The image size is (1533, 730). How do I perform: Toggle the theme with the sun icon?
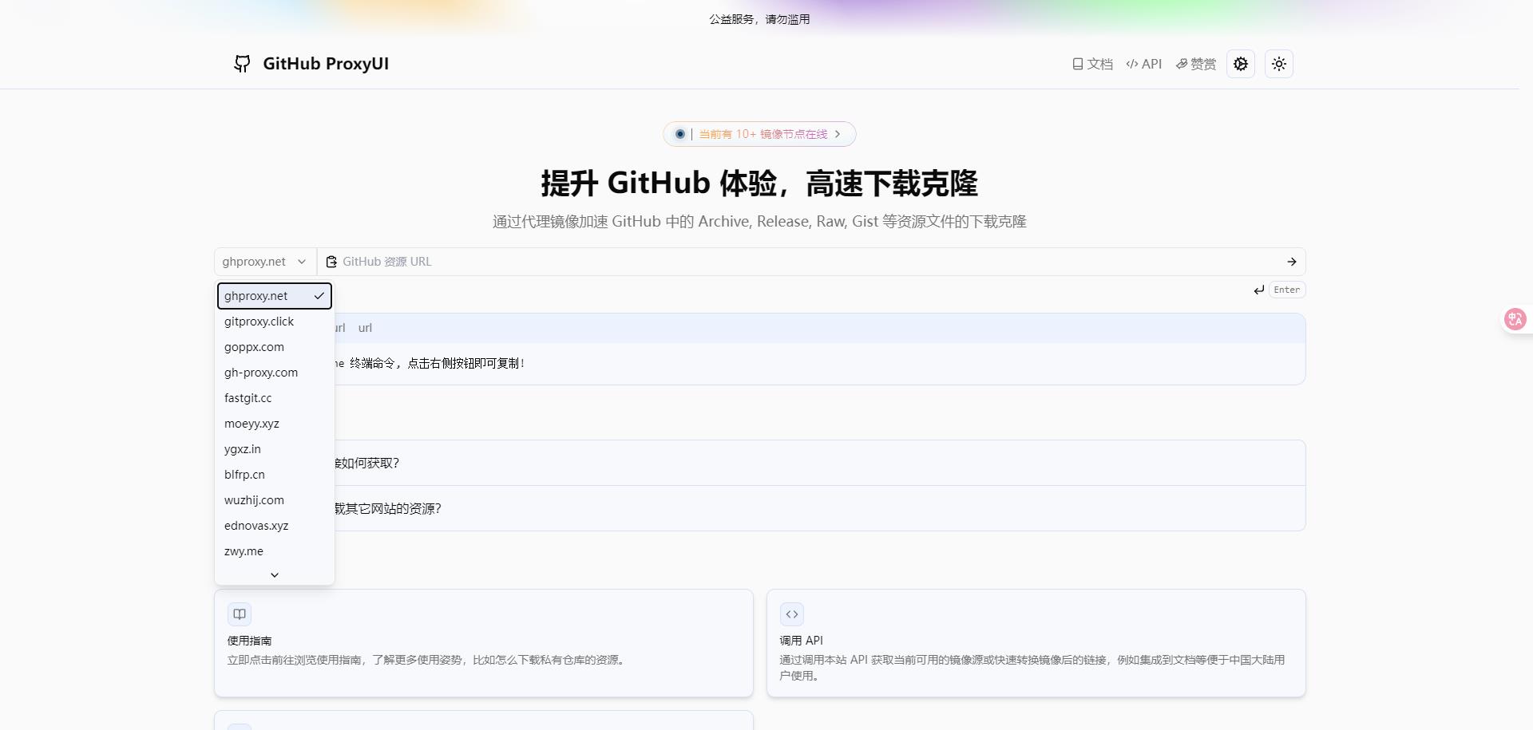point(1278,63)
